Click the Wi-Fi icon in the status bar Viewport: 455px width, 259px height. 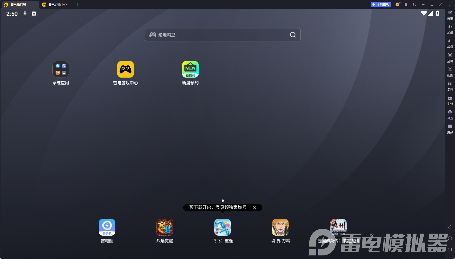click(x=424, y=13)
